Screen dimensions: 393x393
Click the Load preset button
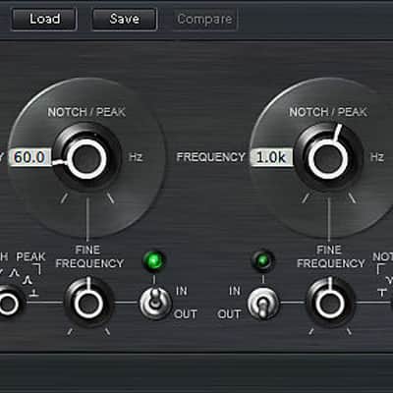tap(44, 19)
